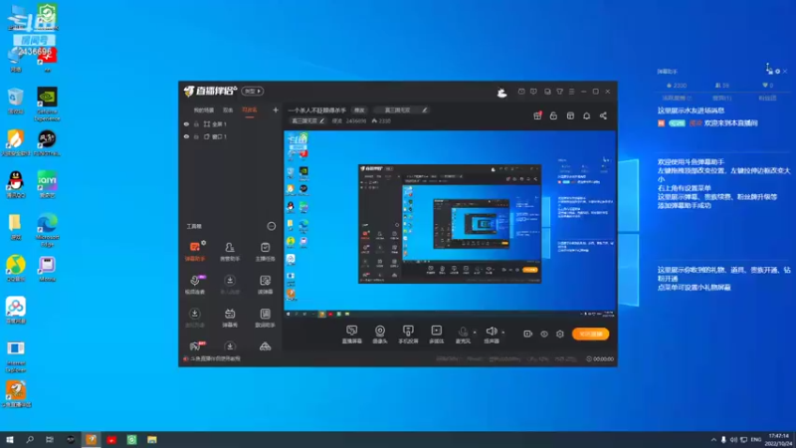Click room number 2436696 in the companion header

point(356,120)
